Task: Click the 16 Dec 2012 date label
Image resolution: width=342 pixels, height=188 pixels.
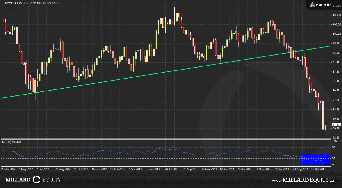Action: point(99,169)
